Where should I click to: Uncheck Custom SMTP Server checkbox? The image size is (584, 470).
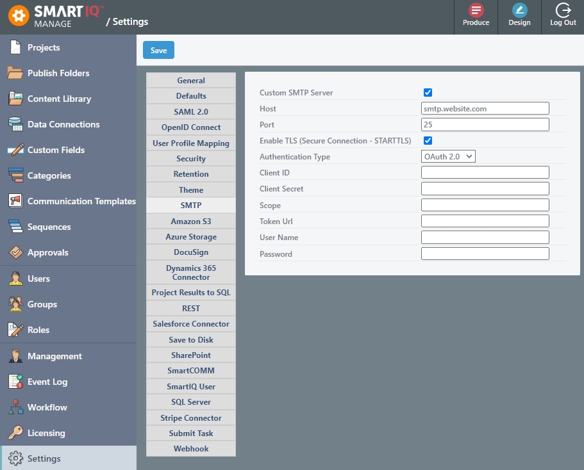coord(428,92)
